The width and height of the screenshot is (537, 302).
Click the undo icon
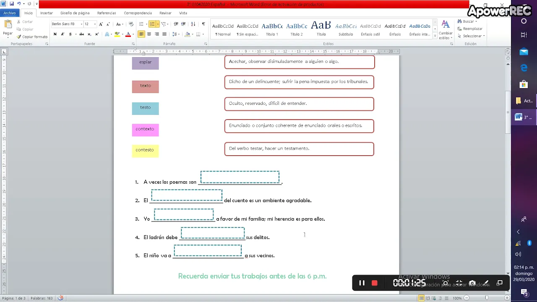18,4
